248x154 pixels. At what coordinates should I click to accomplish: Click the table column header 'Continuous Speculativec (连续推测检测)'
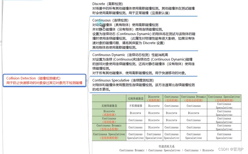(x=224, y=99)
